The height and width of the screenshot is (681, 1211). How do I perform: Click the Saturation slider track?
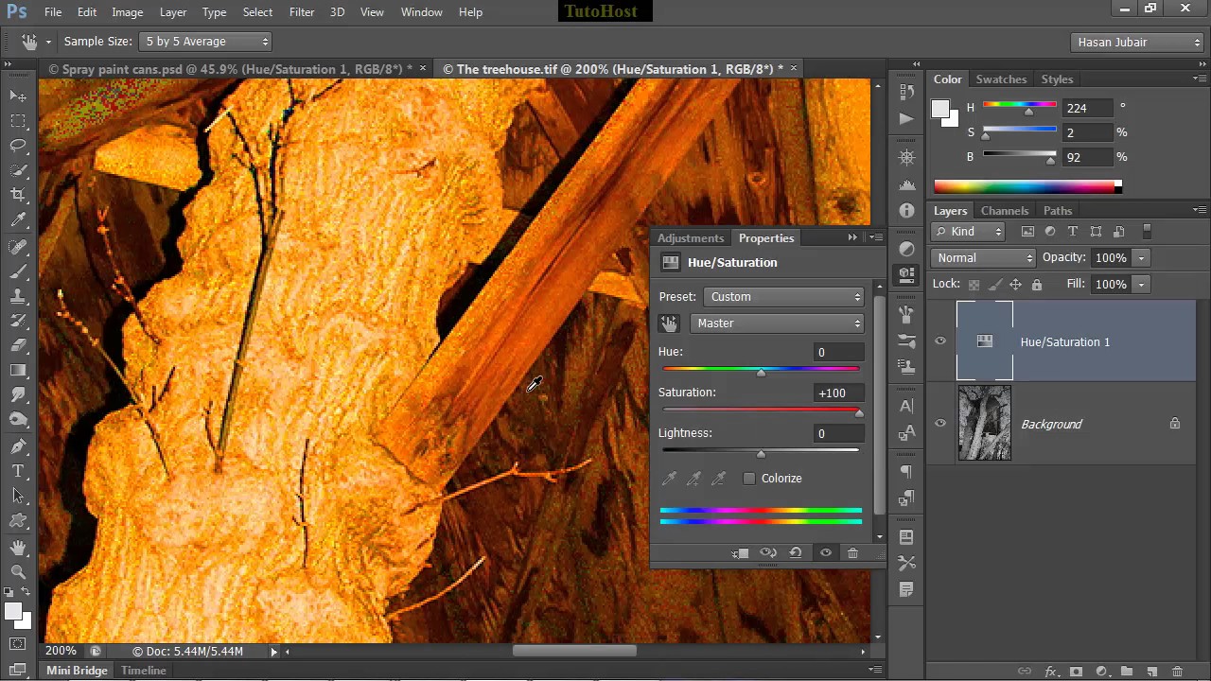(x=762, y=410)
